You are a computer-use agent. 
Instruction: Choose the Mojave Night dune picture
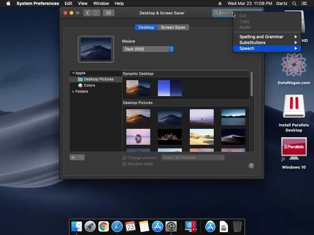click(x=170, y=117)
